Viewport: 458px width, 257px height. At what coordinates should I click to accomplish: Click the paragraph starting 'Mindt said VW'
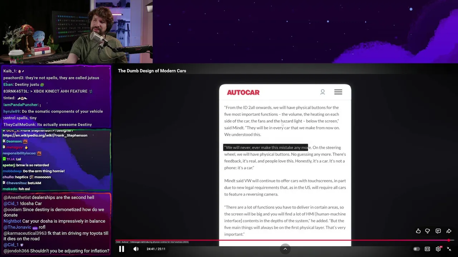(x=285, y=187)
